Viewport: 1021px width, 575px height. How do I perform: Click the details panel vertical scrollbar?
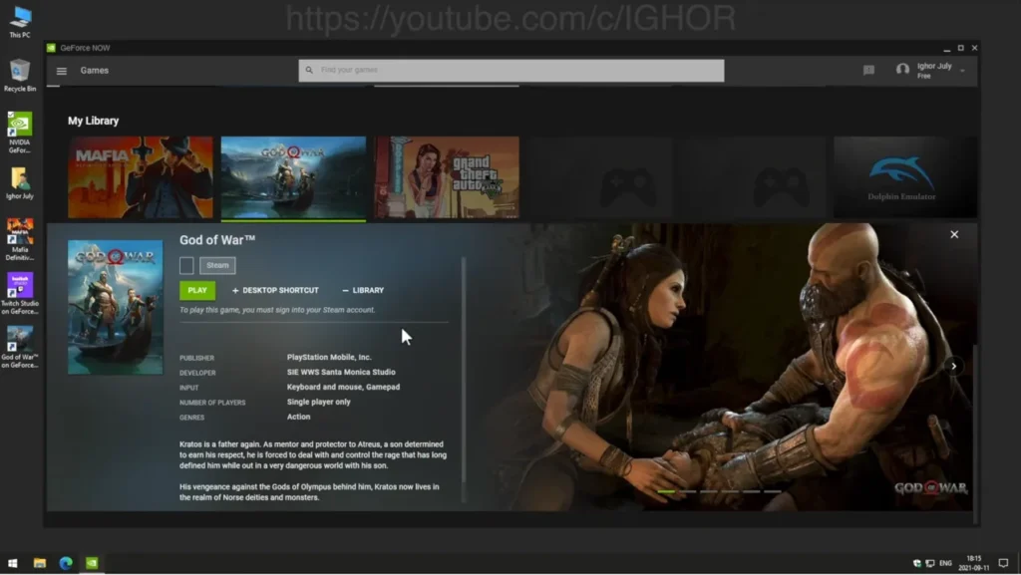(464, 379)
